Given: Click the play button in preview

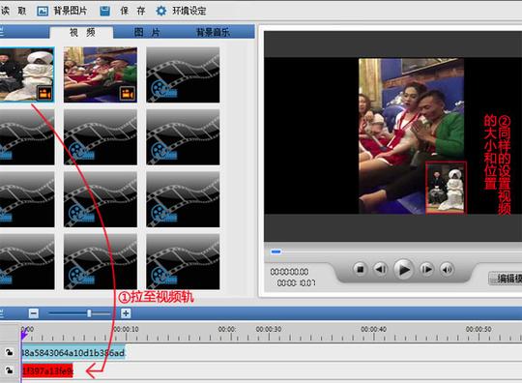Looking at the screenshot, I should pos(404,269).
